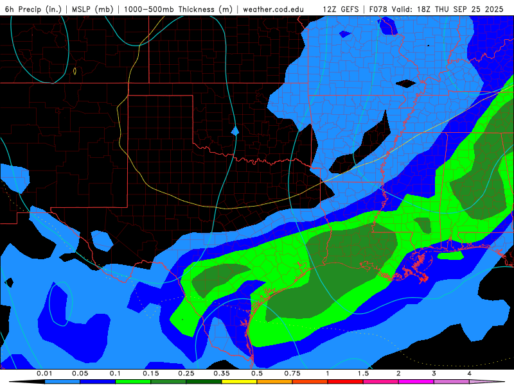The height and width of the screenshot is (385, 514).
Task: Click the colorbar label reading 4
Action: tap(469, 373)
